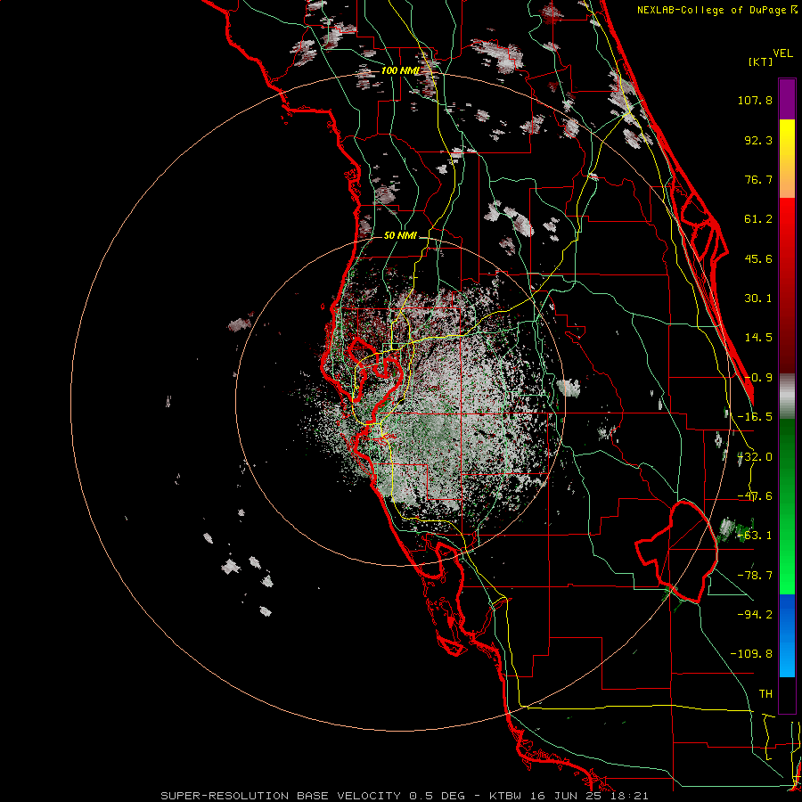Click the 61.2 knot value

758,219
